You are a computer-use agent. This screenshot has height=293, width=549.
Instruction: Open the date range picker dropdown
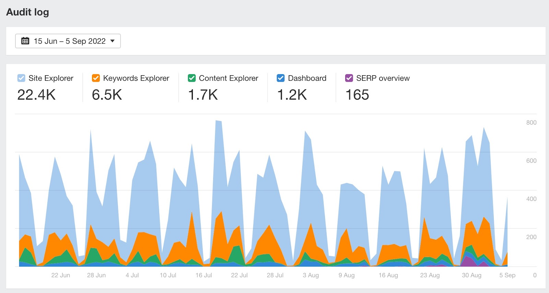click(68, 41)
